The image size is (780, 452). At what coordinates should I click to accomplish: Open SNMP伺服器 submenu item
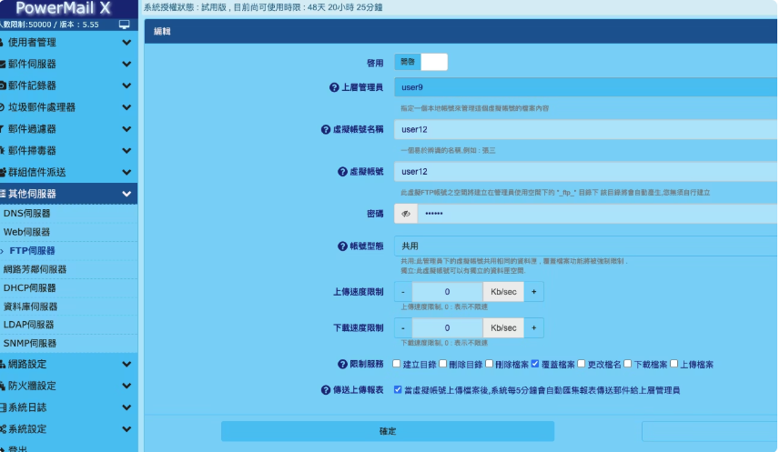click(x=68, y=344)
